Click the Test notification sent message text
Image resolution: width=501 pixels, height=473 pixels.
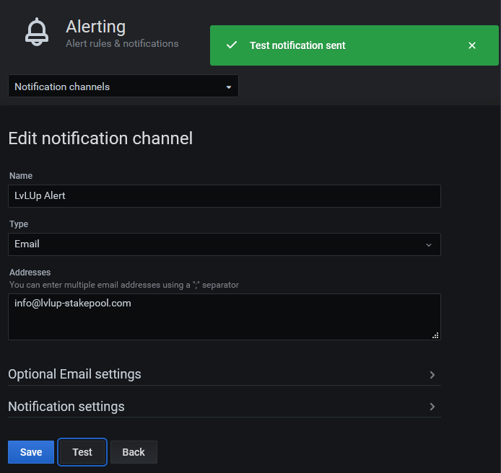pos(297,45)
